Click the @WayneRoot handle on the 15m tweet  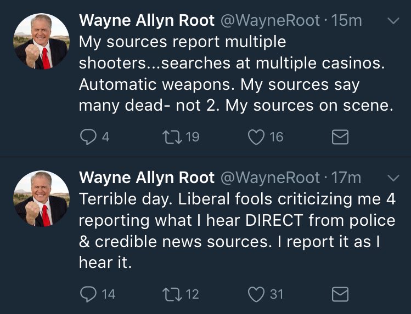(270, 21)
